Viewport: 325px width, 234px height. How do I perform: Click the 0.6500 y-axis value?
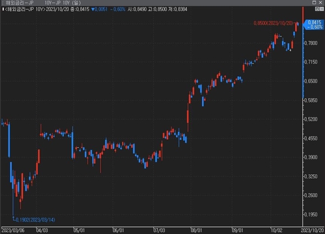311,81
